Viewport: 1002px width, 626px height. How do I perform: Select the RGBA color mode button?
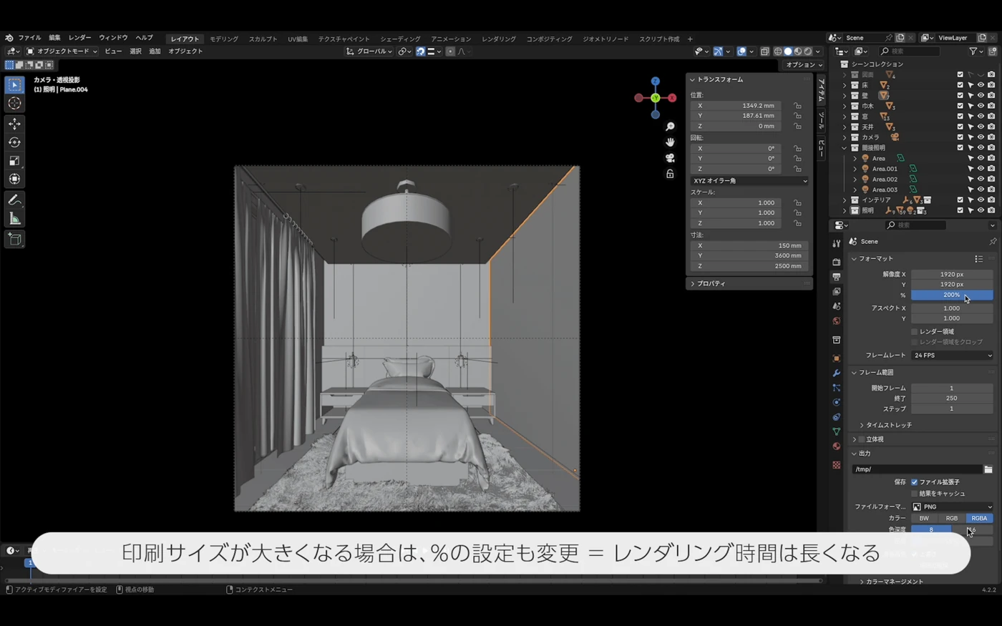point(979,519)
